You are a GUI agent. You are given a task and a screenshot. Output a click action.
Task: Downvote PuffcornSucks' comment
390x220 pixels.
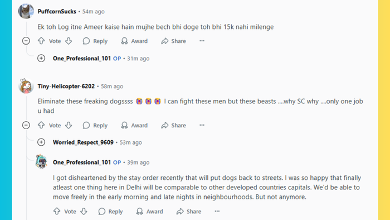tap(69, 41)
